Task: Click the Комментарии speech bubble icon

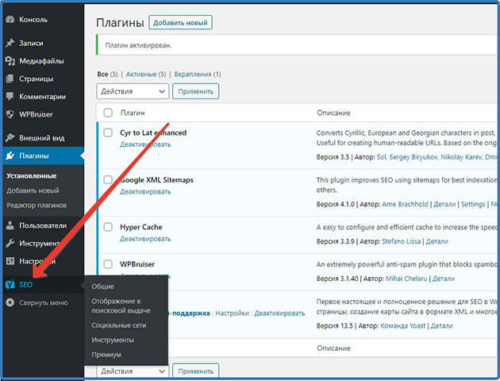Action: tap(10, 96)
